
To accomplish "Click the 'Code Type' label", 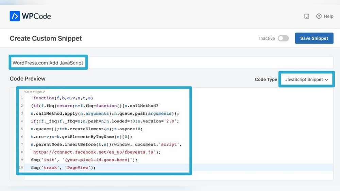I will 266,79.
